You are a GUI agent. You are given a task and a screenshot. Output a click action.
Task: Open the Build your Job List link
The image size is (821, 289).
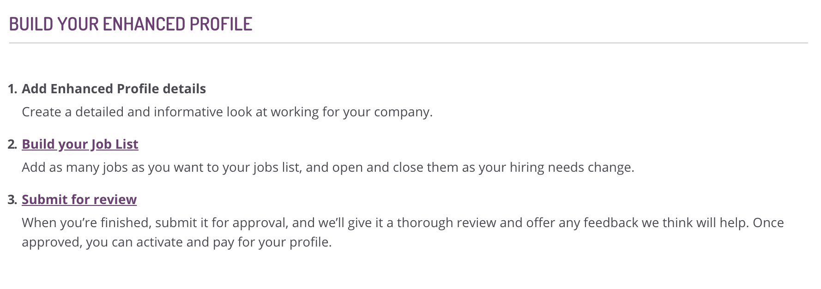pyautogui.click(x=80, y=144)
